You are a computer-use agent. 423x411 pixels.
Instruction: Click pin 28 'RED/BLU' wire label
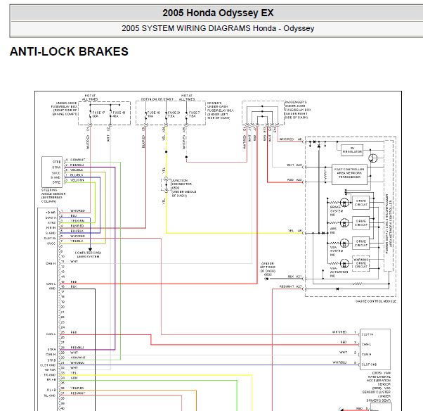click(x=77, y=348)
